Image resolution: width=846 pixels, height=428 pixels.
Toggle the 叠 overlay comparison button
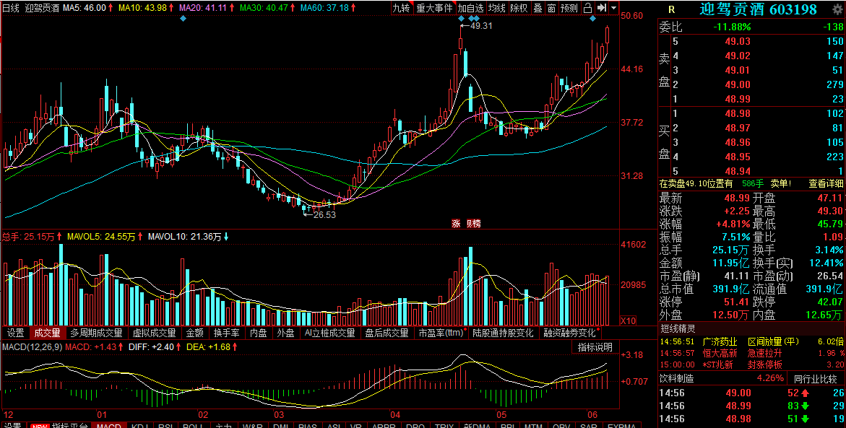(537, 8)
